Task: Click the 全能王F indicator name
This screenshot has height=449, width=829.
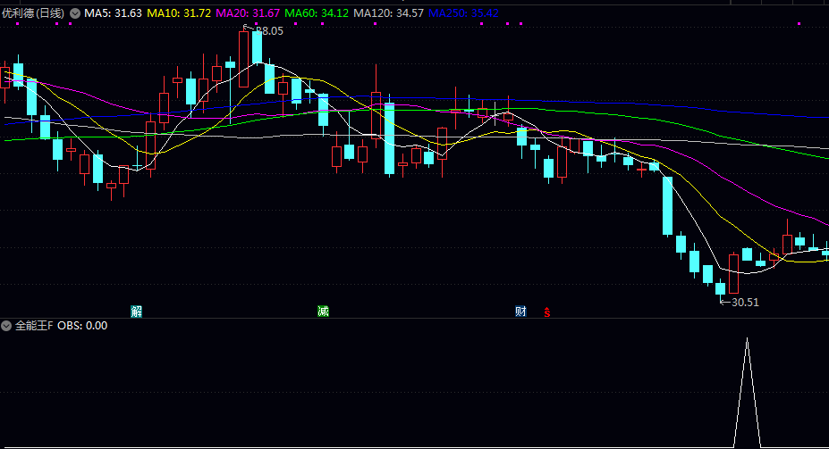Action: click(x=34, y=326)
